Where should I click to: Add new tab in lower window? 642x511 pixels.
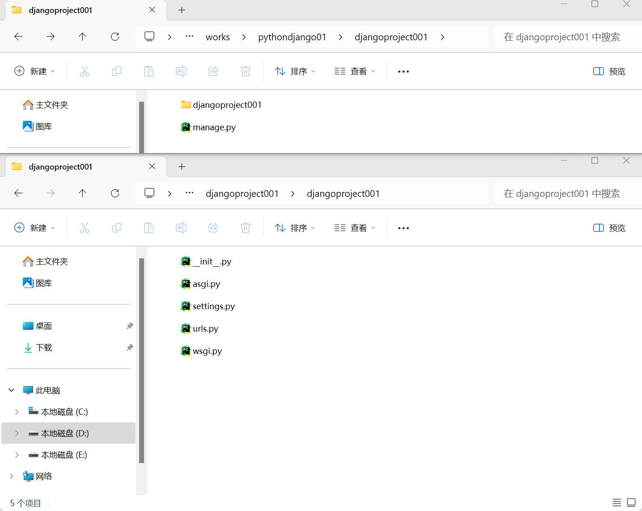tap(182, 167)
